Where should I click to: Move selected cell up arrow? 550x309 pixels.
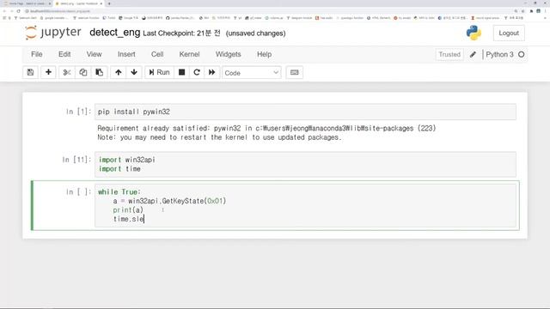[x=119, y=72]
